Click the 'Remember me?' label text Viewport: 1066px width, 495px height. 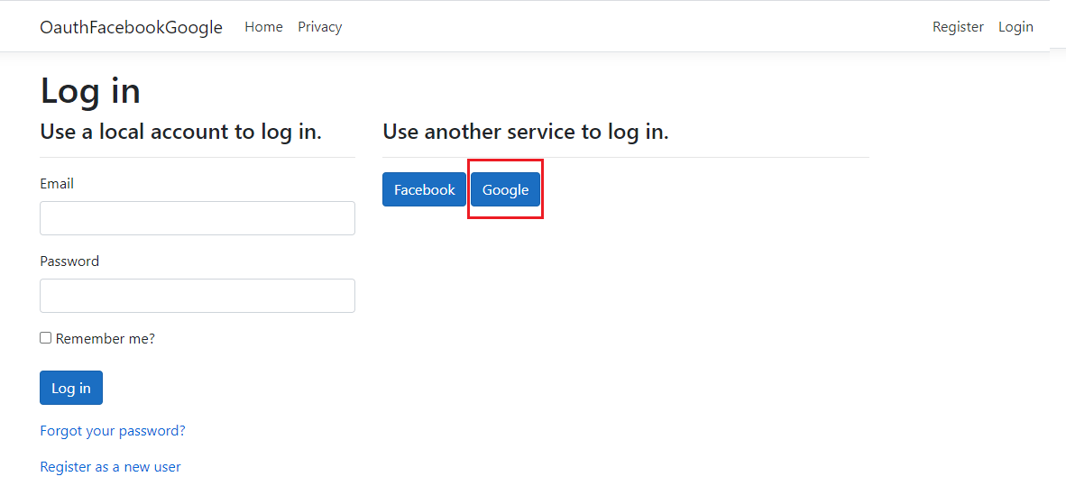tap(106, 339)
